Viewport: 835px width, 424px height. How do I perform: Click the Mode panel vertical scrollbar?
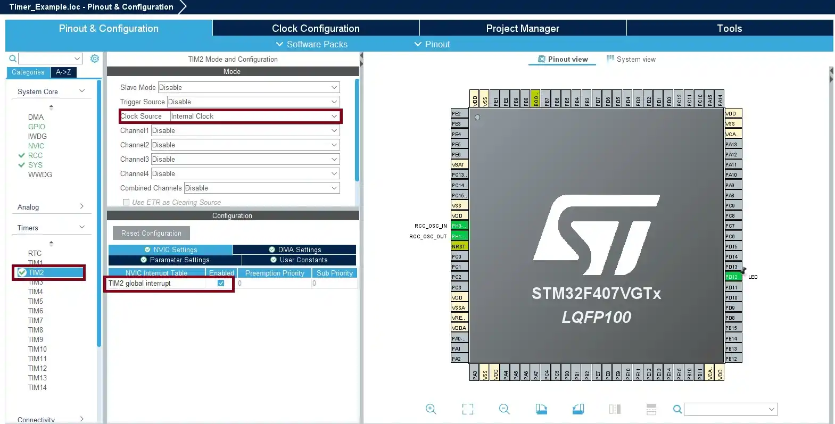357,130
